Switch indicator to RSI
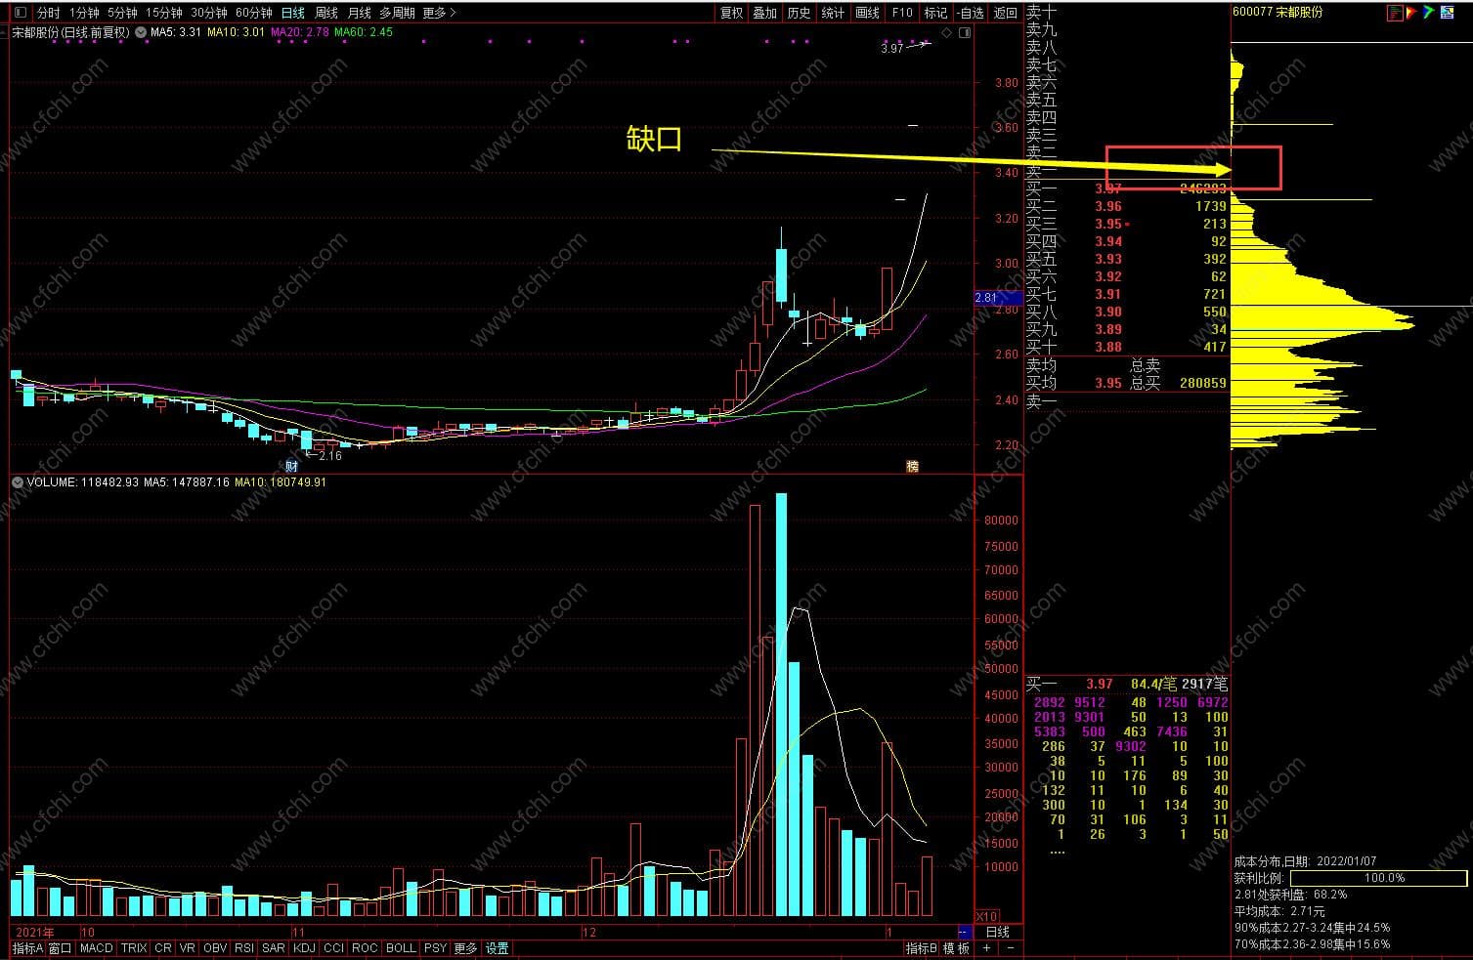 pyautogui.click(x=244, y=948)
